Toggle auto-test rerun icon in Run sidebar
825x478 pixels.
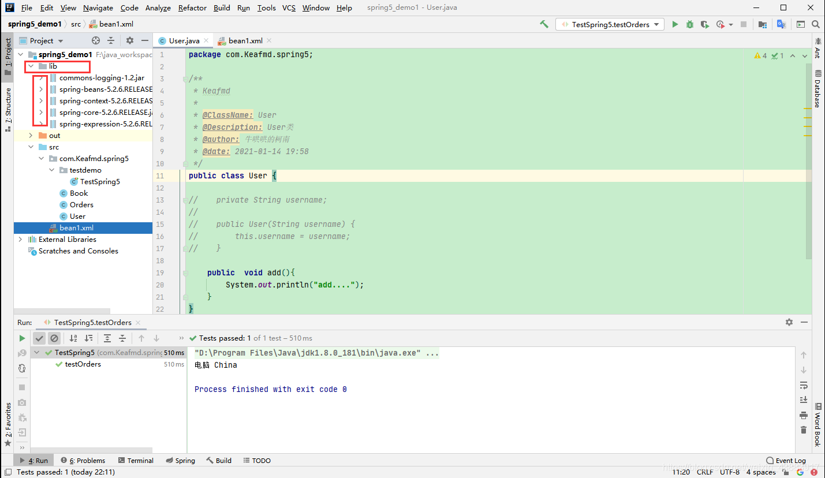pos(22,368)
